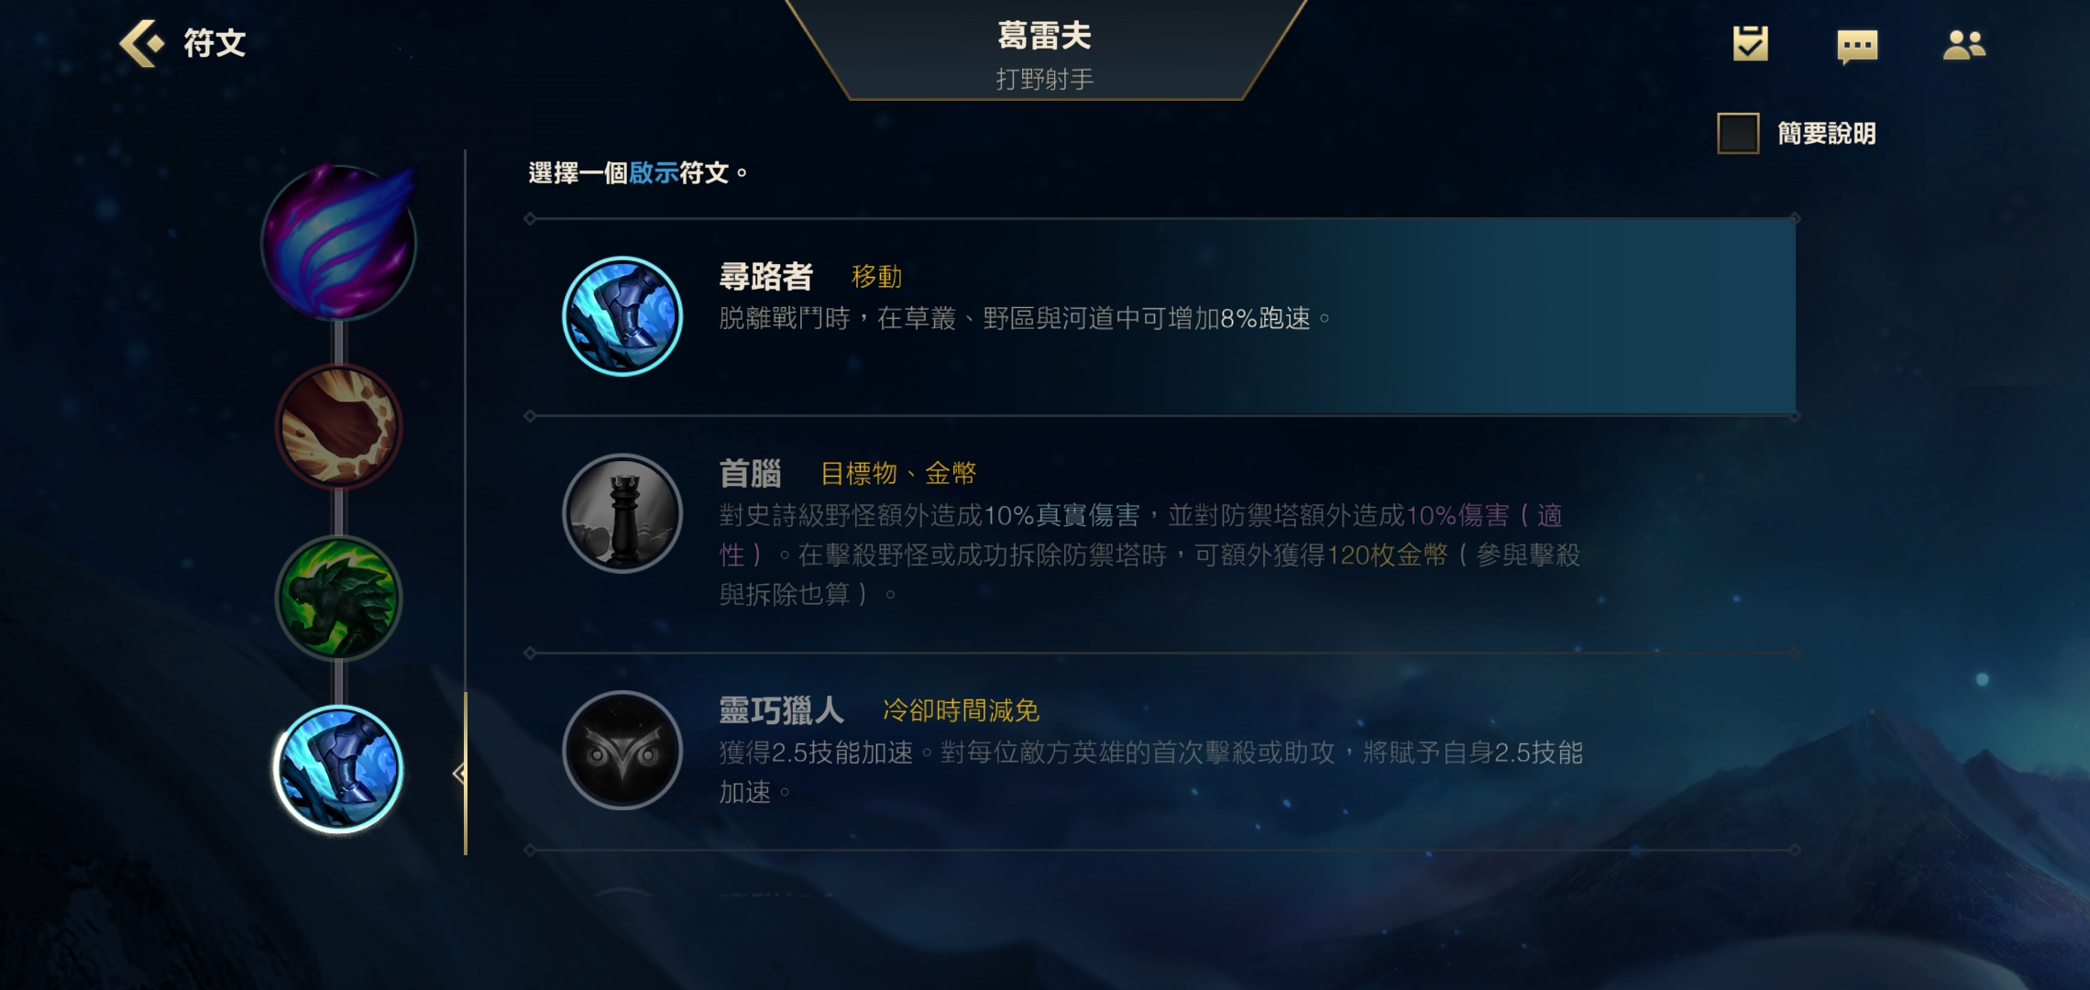2090x990 pixels.
Task: Choose the 首腦 chess rook rune icon
Action: [x=622, y=513]
